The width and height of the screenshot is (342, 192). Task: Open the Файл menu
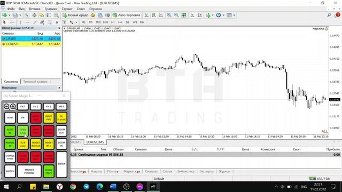[11, 9]
